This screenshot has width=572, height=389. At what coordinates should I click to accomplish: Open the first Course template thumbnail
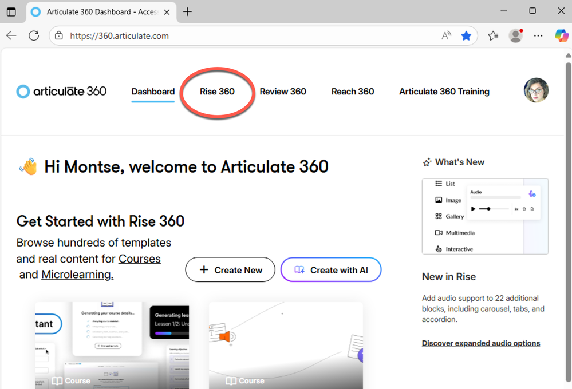point(112,345)
